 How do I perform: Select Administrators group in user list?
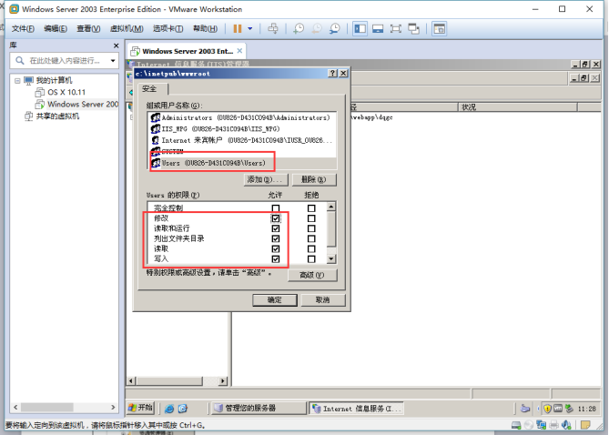pos(246,118)
